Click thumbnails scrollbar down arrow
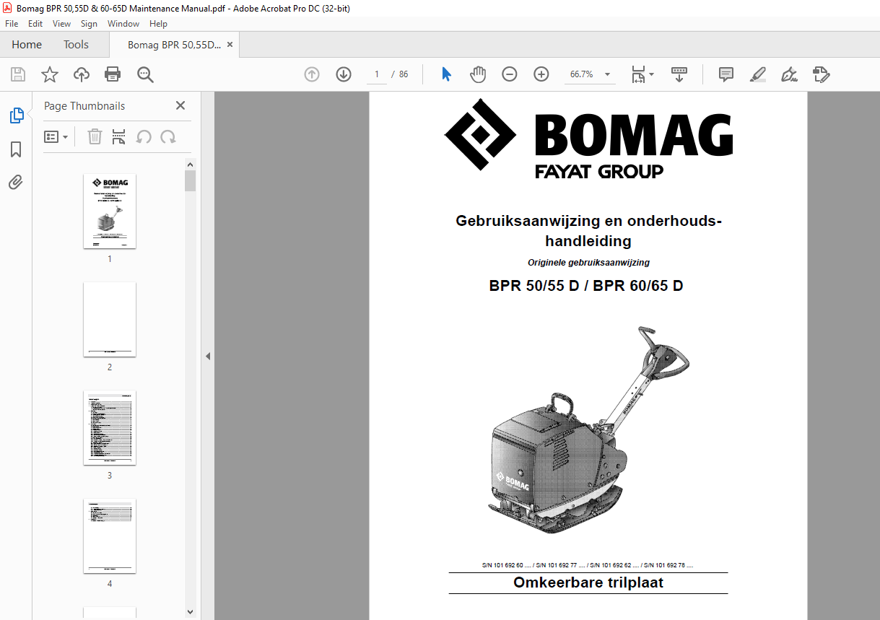 coord(191,613)
